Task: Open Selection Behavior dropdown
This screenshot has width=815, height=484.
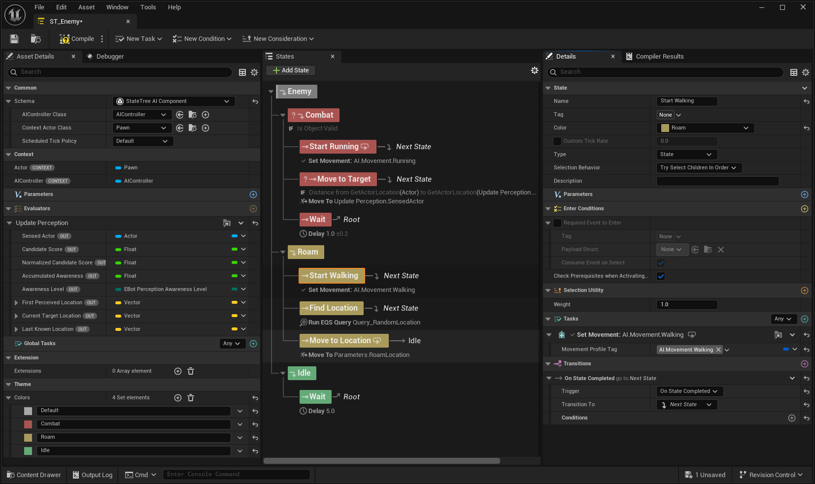Action: click(698, 168)
